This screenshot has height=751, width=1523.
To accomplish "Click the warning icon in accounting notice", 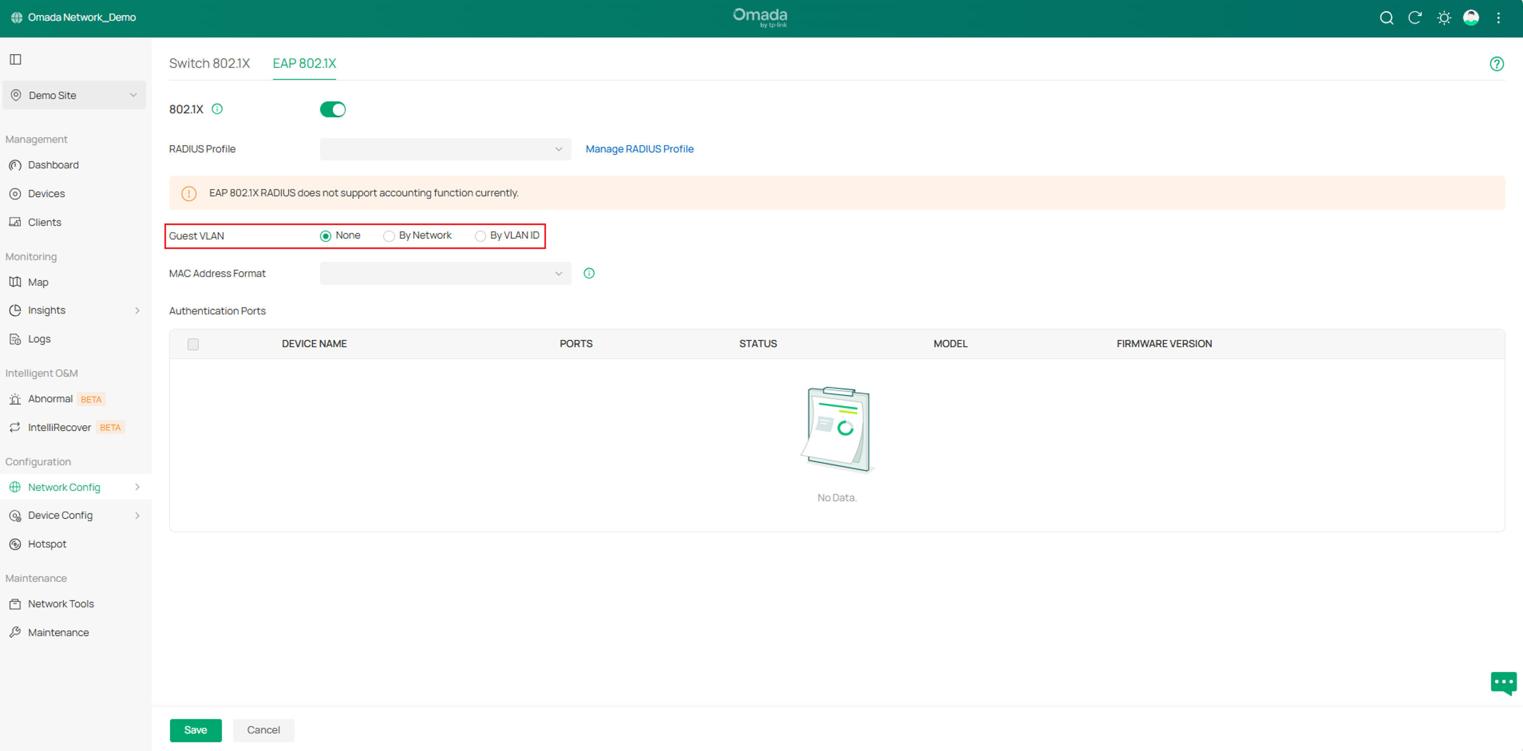I will click(x=189, y=193).
